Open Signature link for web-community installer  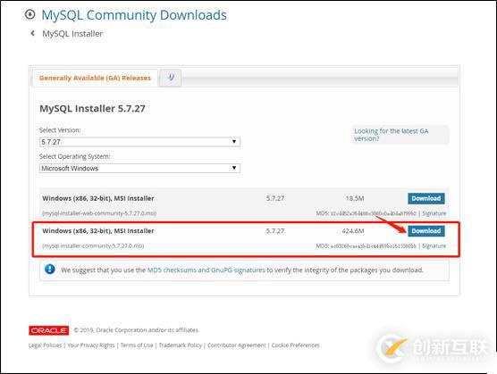434,213
